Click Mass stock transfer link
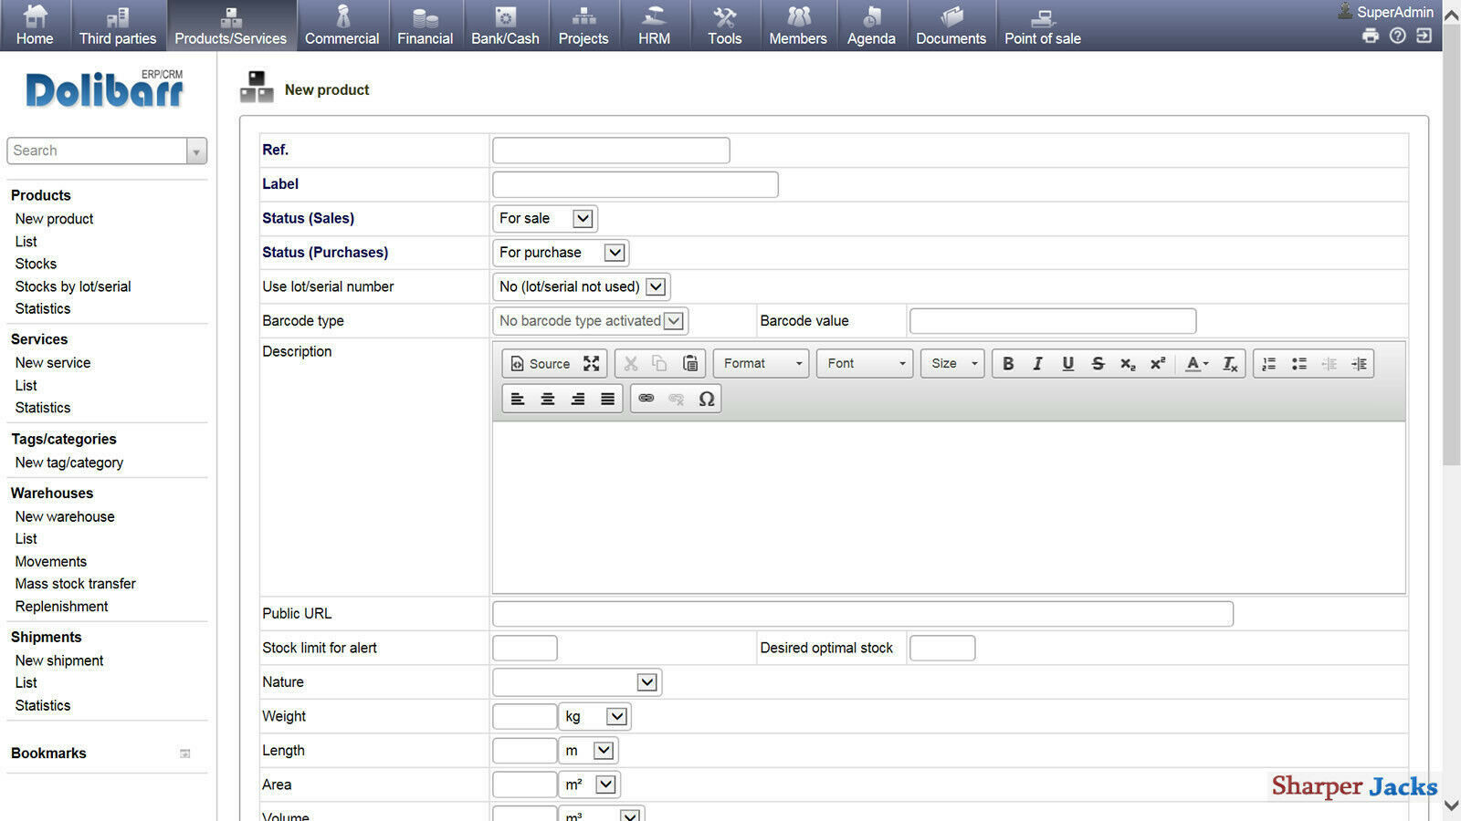This screenshot has width=1461, height=821. pyautogui.click(x=76, y=584)
